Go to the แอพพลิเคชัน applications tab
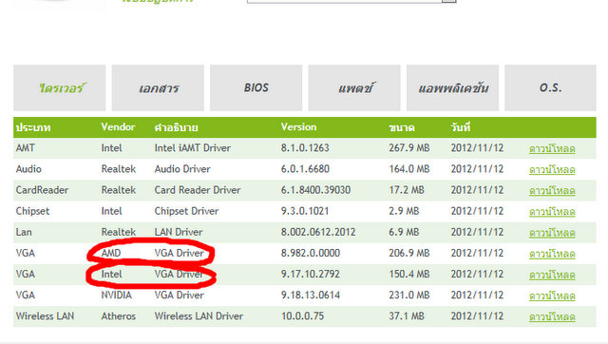Screen dimensions: 608x344 pos(452,88)
